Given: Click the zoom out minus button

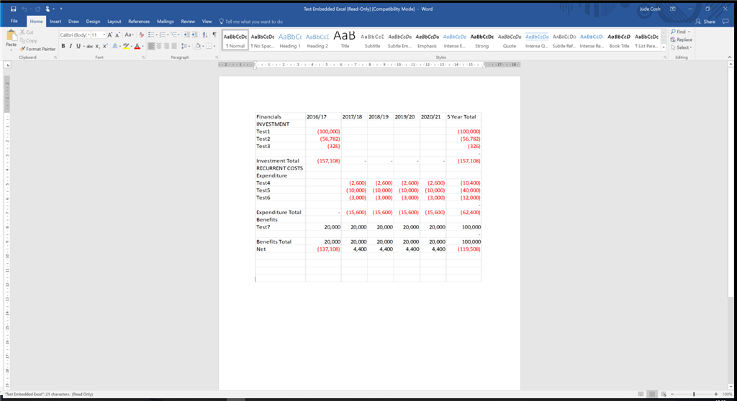Looking at the screenshot, I should coord(672,394).
